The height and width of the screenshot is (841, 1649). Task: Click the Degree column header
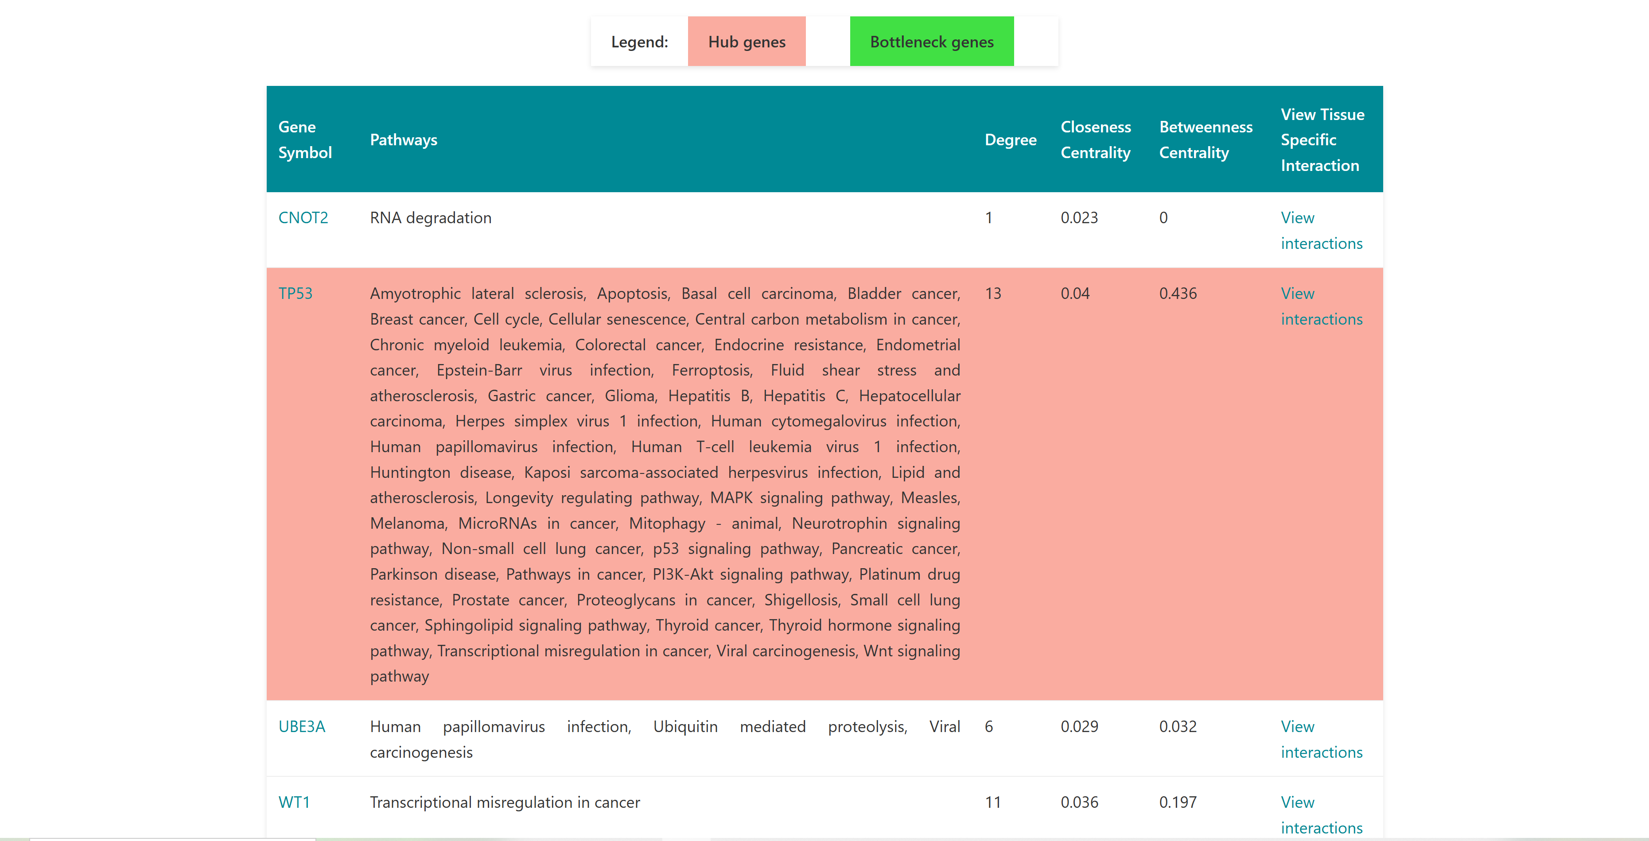pos(1010,140)
